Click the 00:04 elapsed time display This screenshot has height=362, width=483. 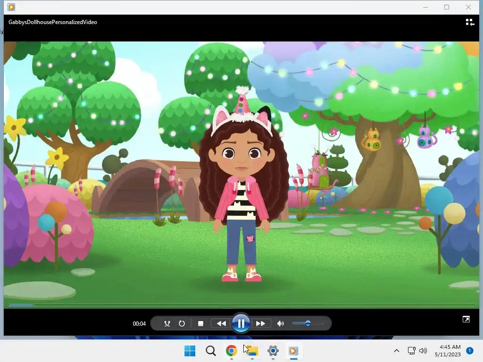click(x=139, y=323)
